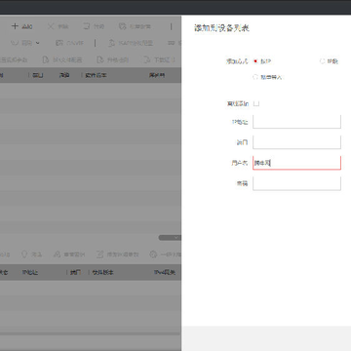Viewport: 351px width, 351px height.
Task: Click the 用户名 input field outlined in red
Action: coord(296,163)
